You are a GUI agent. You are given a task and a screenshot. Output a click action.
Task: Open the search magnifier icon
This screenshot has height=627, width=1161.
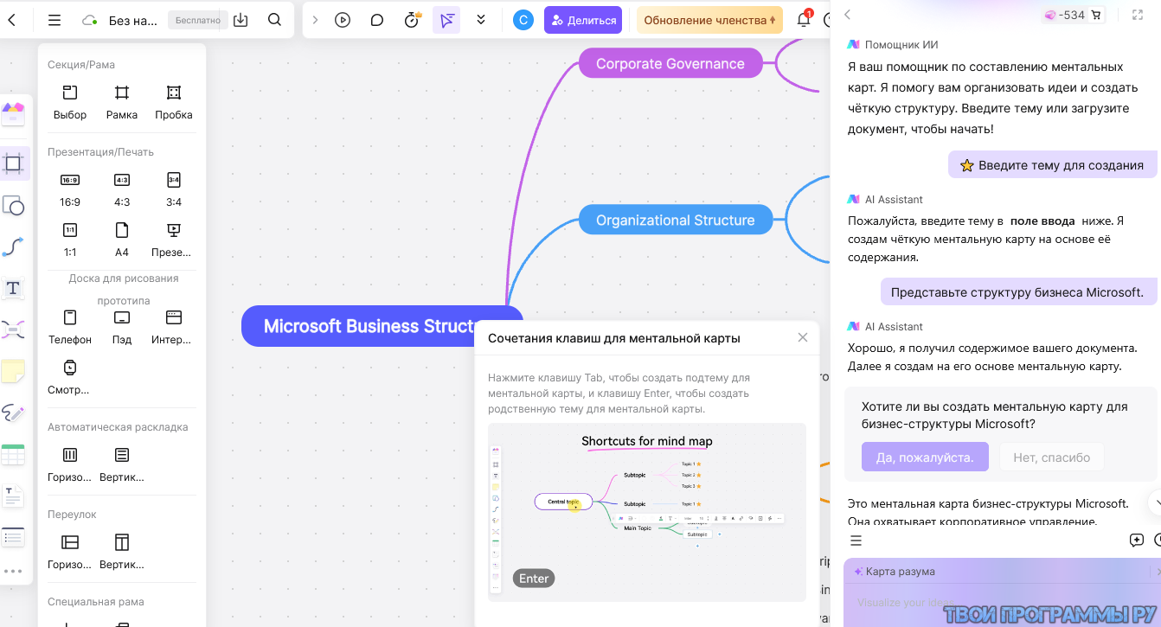pyautogui.click(x=274, y=20)
